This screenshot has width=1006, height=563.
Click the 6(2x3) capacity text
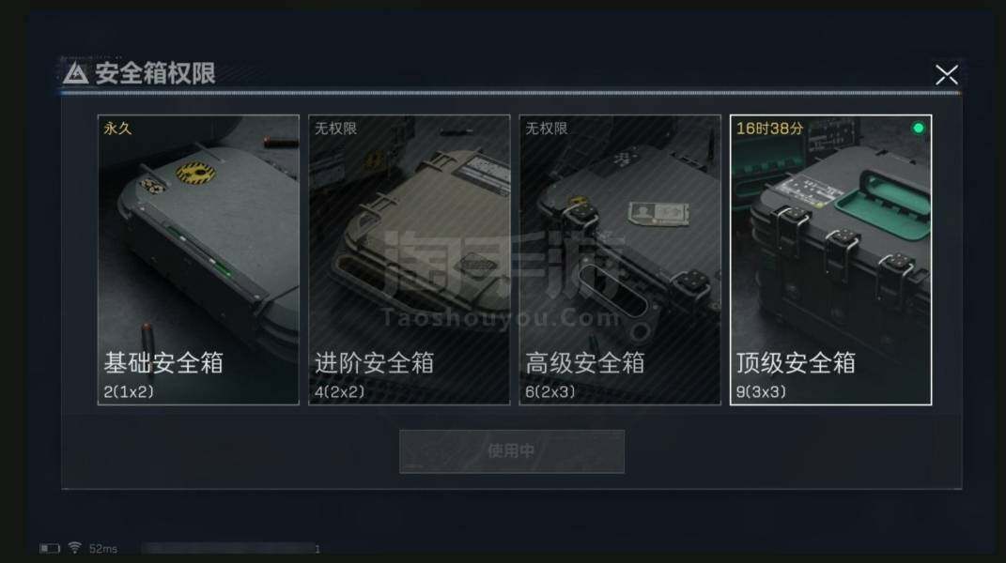(x=550, y=391)
